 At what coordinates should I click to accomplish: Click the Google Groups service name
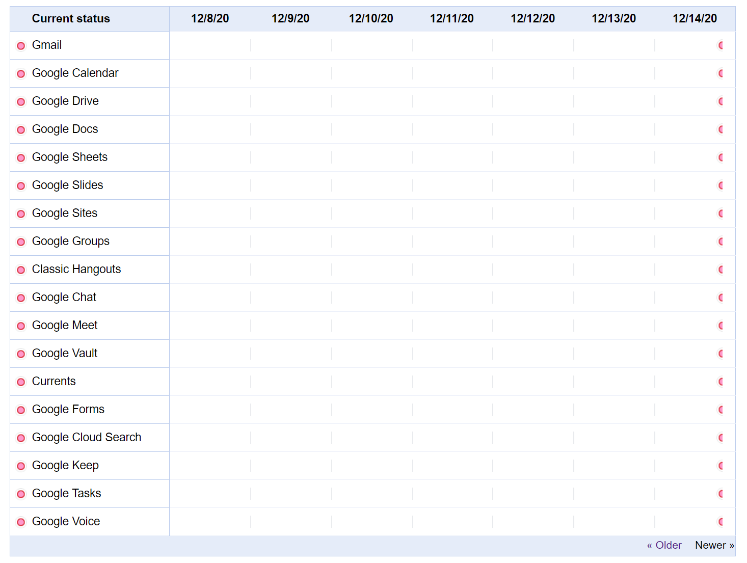pyautogui.click(x=71, y=241)
